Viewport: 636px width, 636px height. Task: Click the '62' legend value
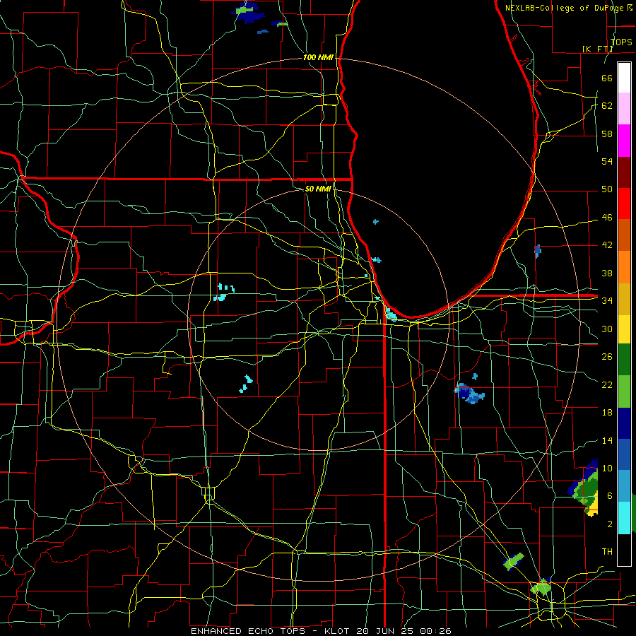[607, 106]
